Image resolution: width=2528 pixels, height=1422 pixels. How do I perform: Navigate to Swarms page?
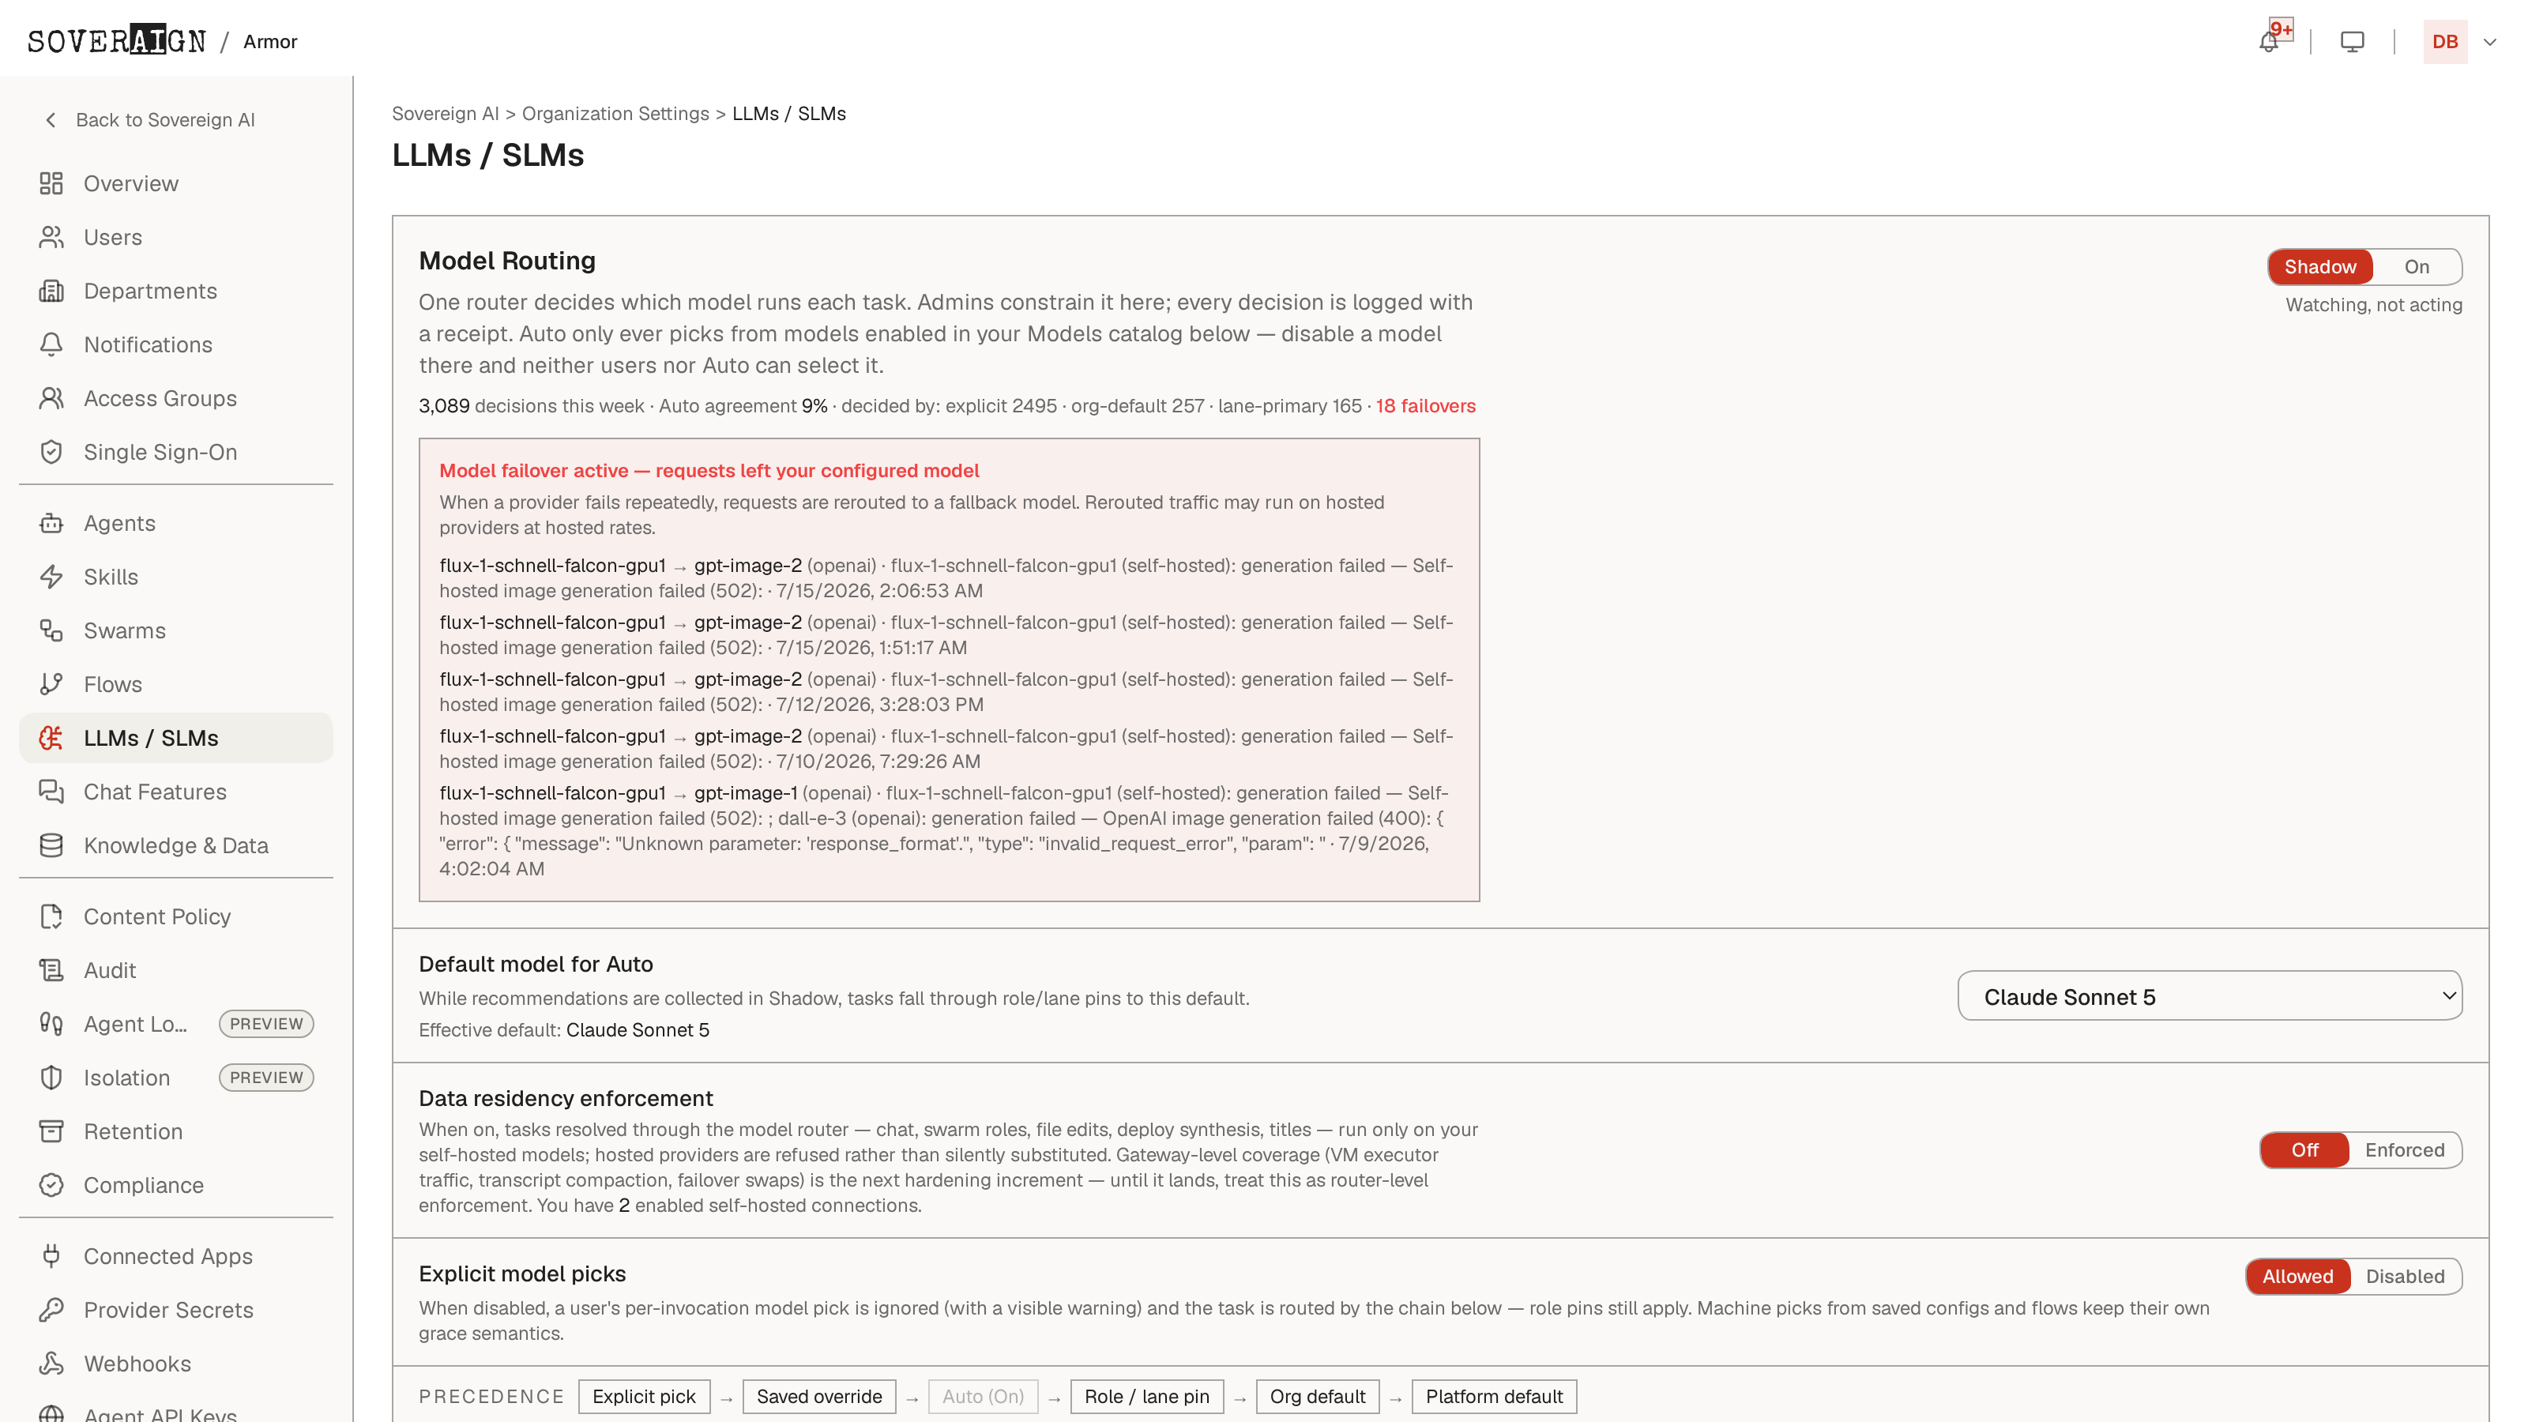click(175, 631)
